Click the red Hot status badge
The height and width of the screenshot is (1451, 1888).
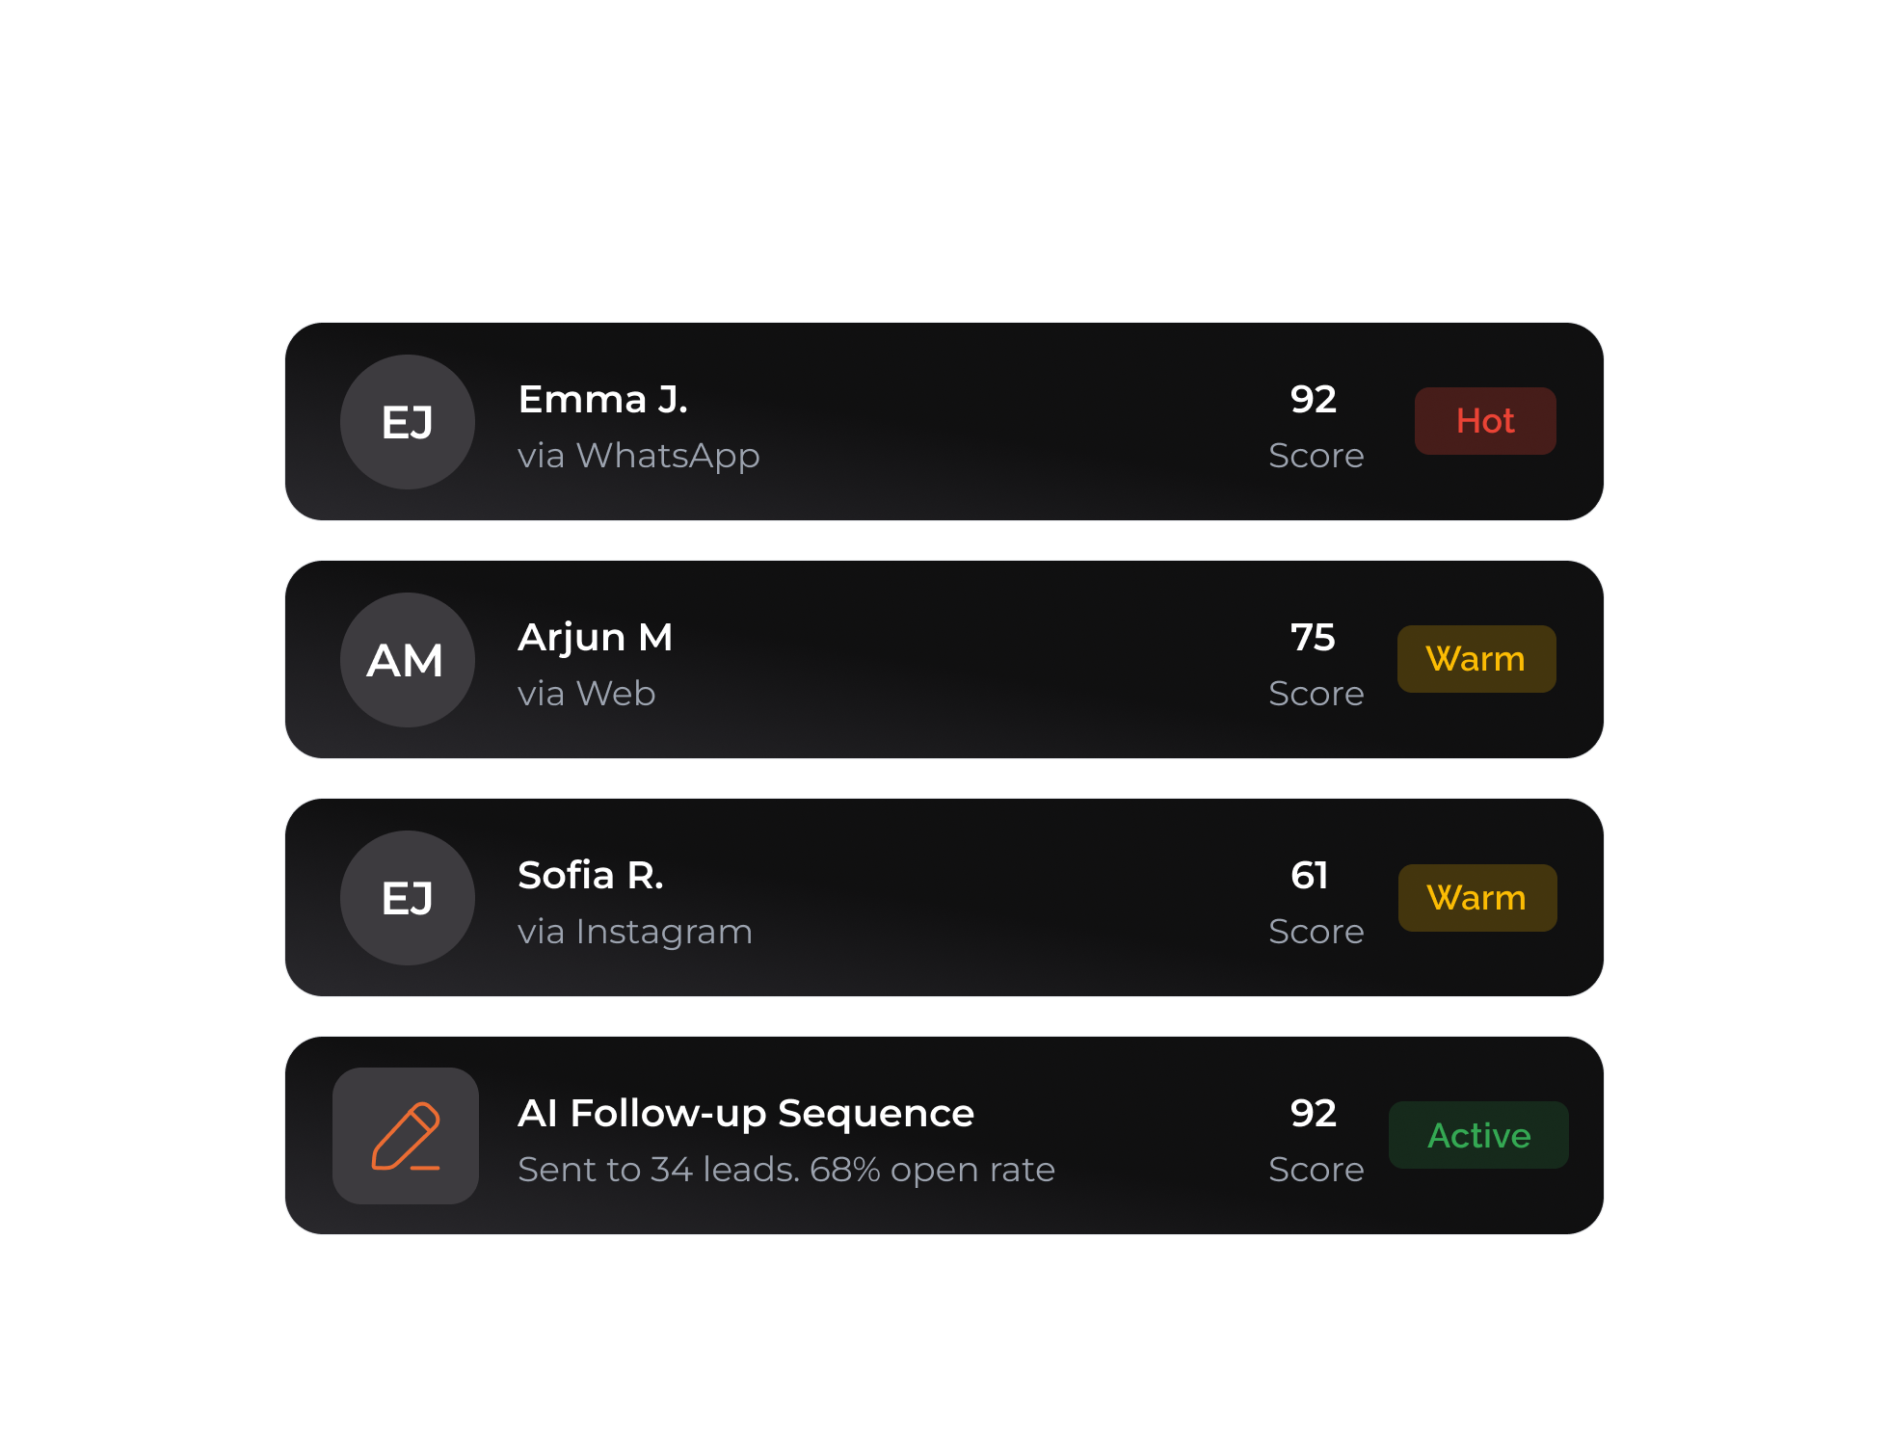coord(1484,421)
